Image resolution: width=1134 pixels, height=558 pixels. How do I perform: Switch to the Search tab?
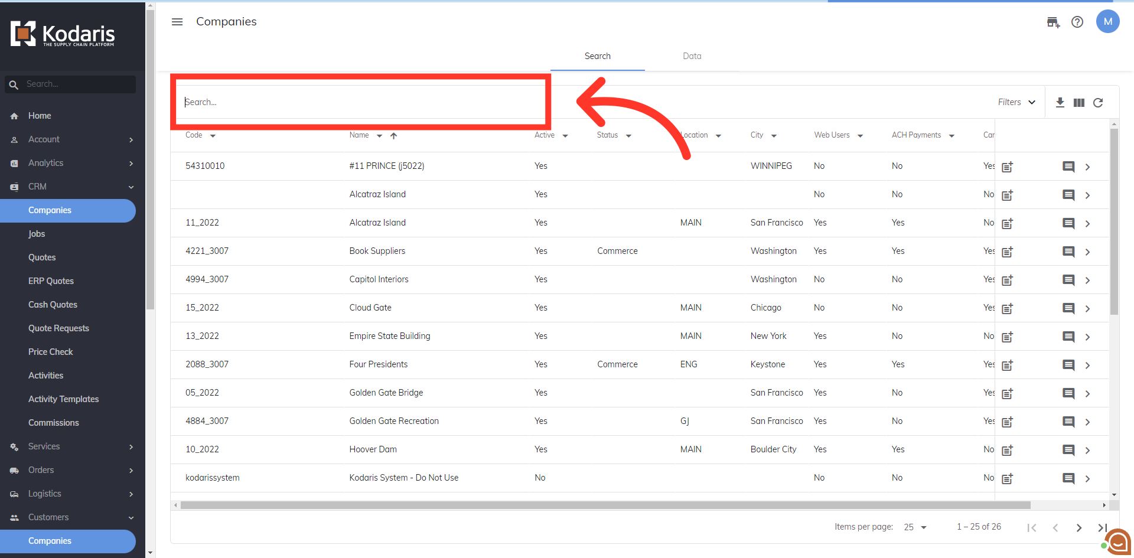click(597, 56)
